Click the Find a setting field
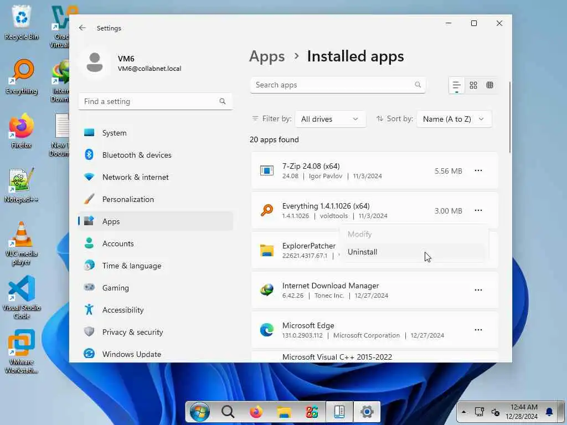This screenshot has height=425, width=567. pyautogui.click(x=156, y=102)
